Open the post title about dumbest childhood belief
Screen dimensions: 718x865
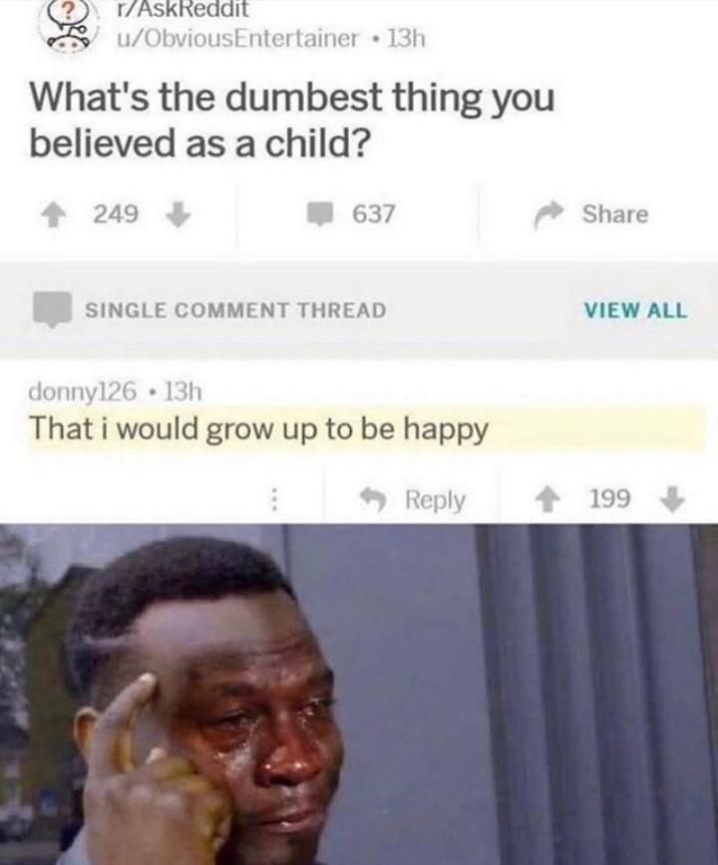pos(292,120)
